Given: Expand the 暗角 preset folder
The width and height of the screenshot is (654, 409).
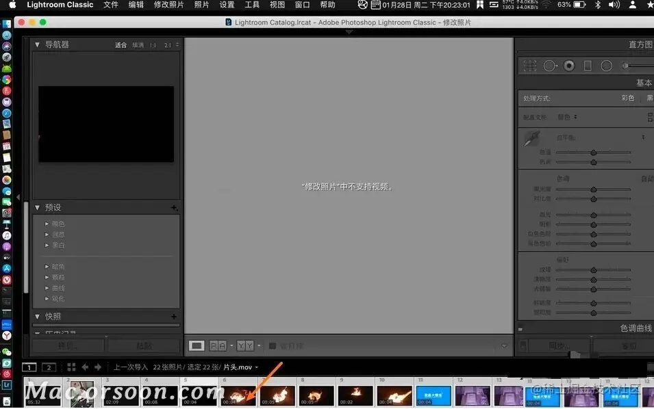Looking at the screenshot, I should 47,267.
